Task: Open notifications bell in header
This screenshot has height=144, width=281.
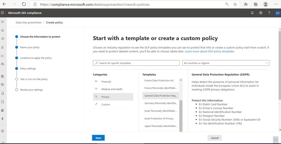Action: pyautogui.click(x=252, y=13)
